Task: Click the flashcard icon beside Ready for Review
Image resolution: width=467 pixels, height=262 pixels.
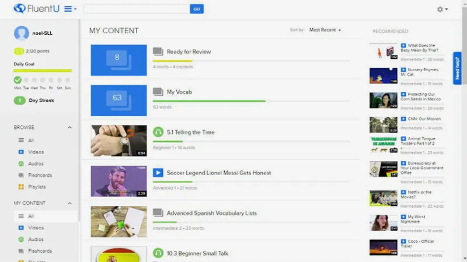Action: pos(158,52)
